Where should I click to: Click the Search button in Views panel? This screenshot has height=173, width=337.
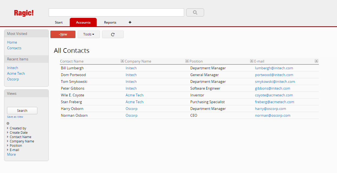(x=22, y=111)
